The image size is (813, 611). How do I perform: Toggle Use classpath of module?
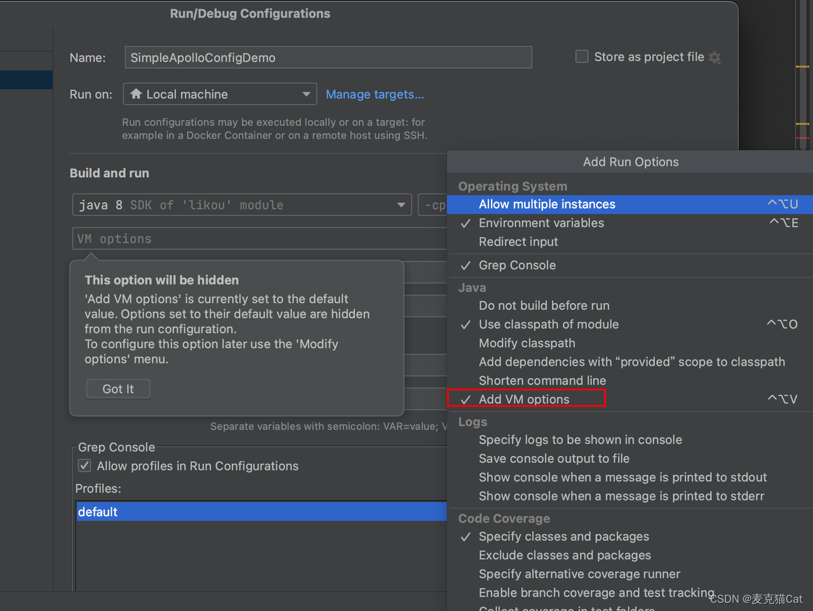pos(630,324)
